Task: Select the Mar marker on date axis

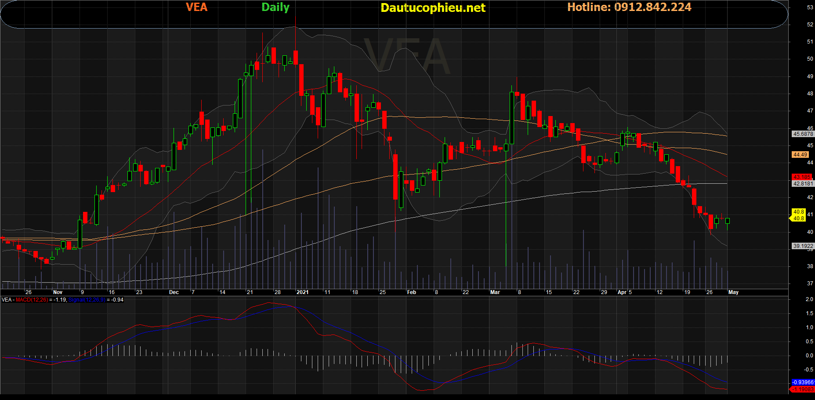Action: [x=495, y=292]
